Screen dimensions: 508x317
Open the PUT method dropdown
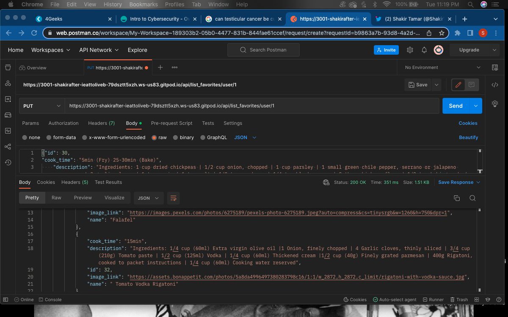42,106
